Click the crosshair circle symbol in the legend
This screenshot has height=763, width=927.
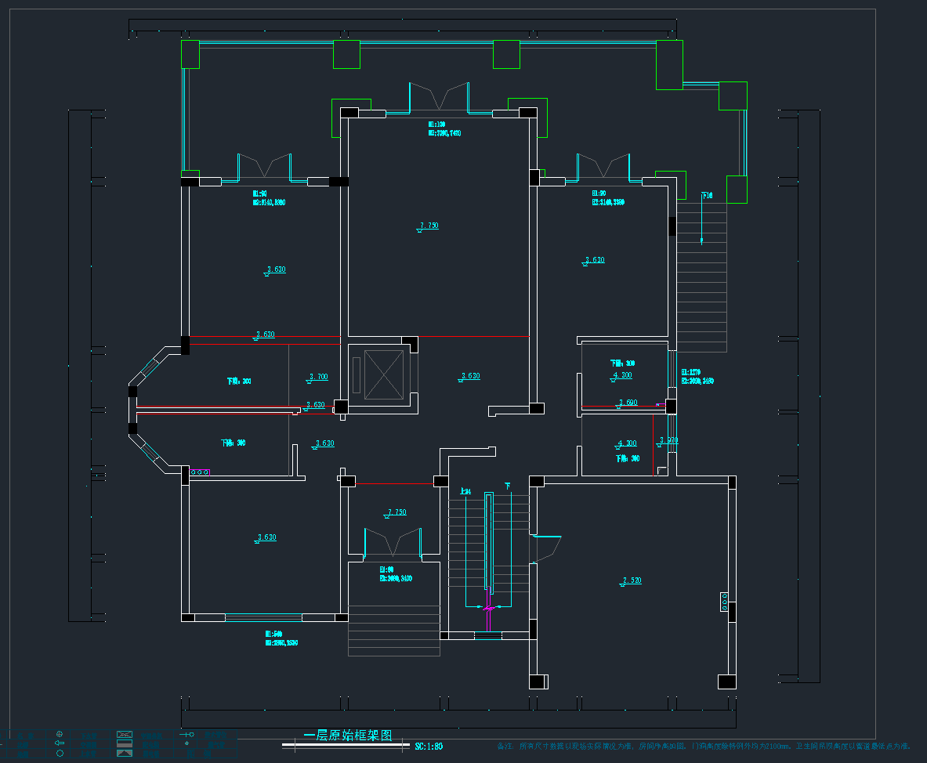[60, 735]
